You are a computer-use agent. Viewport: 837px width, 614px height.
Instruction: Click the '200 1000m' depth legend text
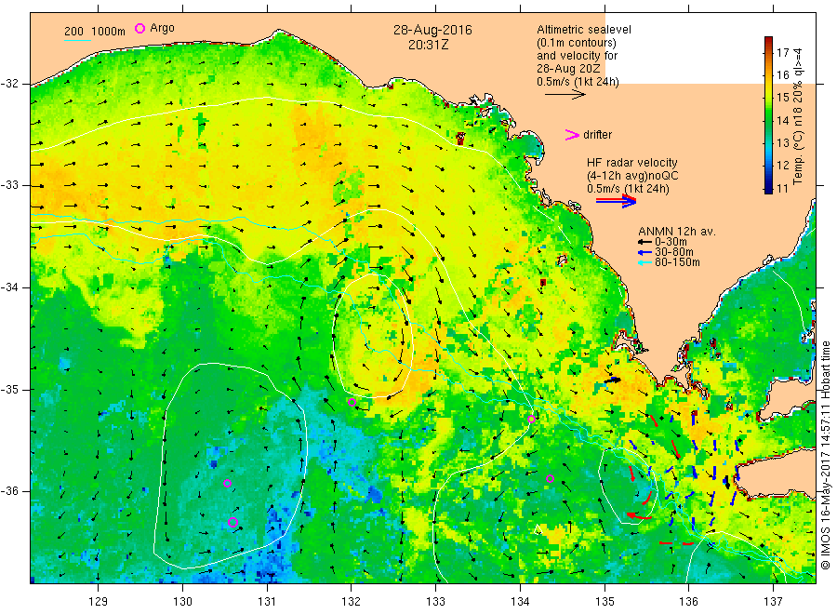click(95, 32)
